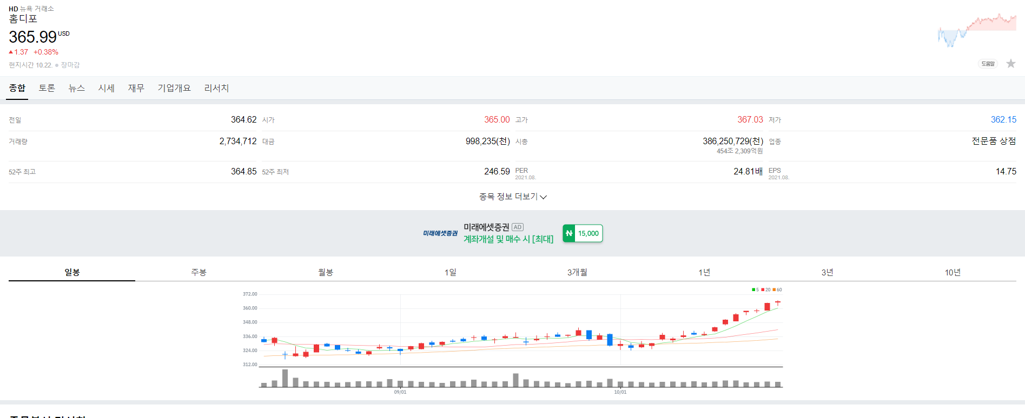Click the 저가 value 362.15
The width and height of the screenshot is (1025, 418).
tap(1003, 119)
